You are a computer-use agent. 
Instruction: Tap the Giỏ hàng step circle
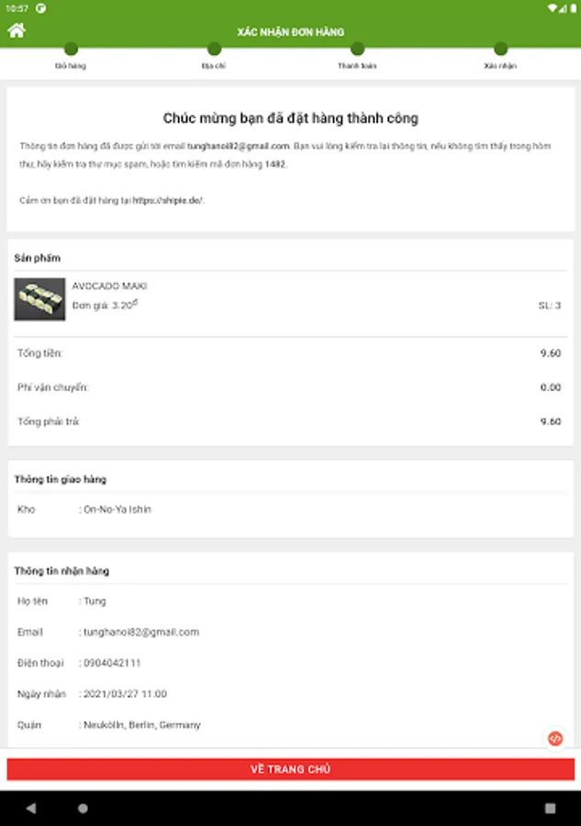[71, 50]
